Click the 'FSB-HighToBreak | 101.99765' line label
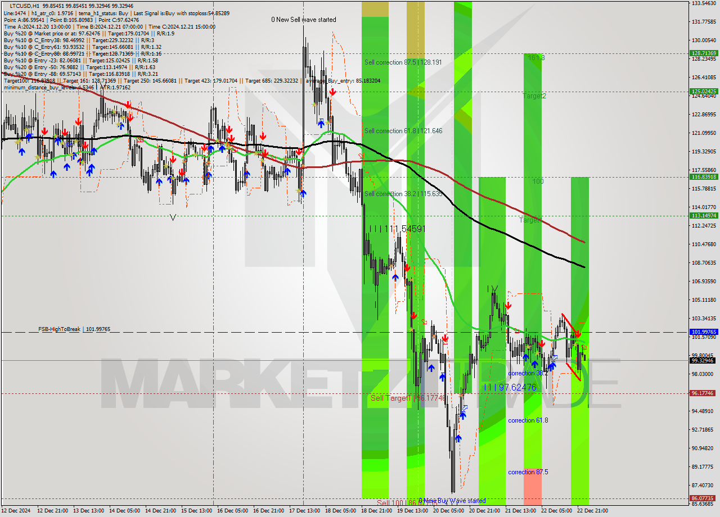720x517 pixels. [x=74, y=329]
